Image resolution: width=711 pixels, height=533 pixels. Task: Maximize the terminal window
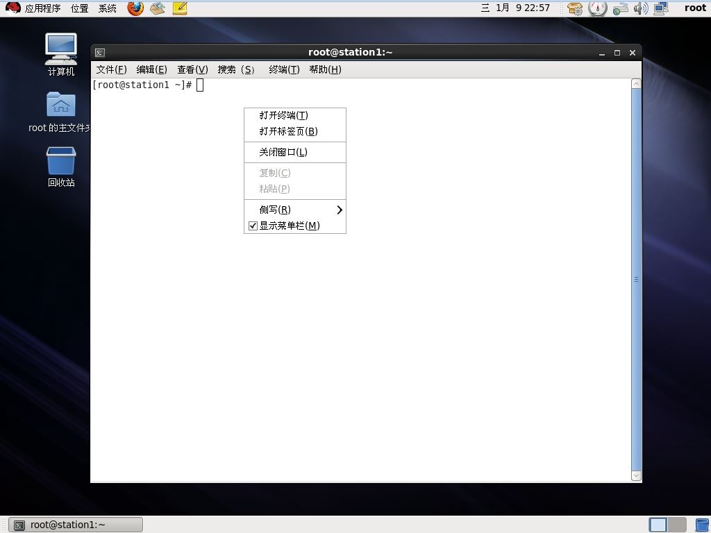point(617,53)
